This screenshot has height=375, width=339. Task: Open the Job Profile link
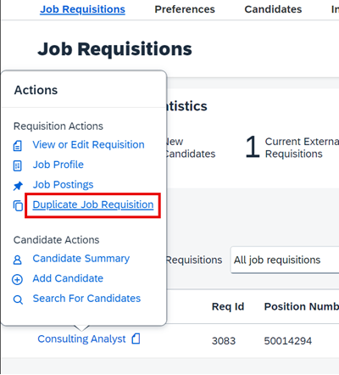click(58, 165)
